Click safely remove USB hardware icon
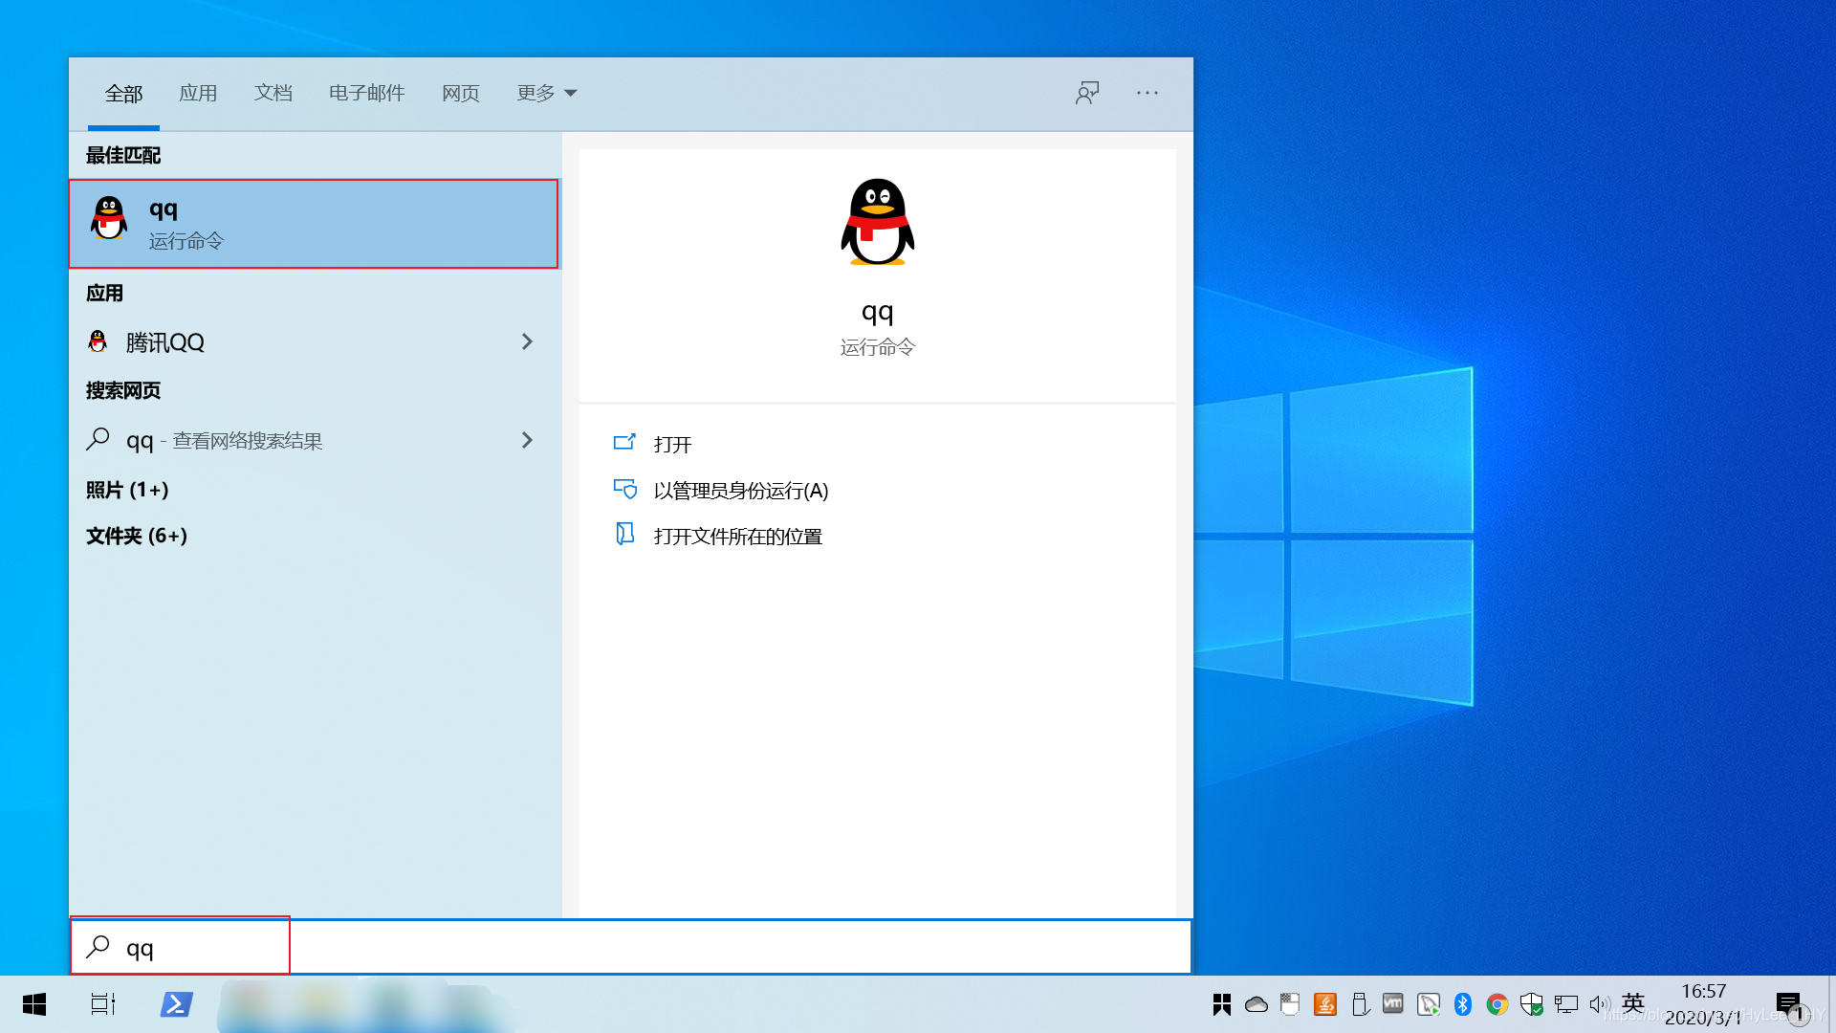The height and width of the screenshot is (1033, 1836). tap(1360, 1004)
